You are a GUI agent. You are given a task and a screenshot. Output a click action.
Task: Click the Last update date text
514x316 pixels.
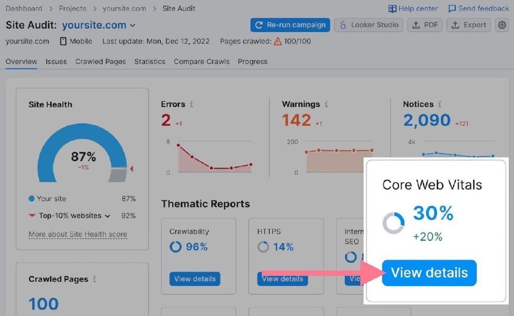tap(155, 41)
